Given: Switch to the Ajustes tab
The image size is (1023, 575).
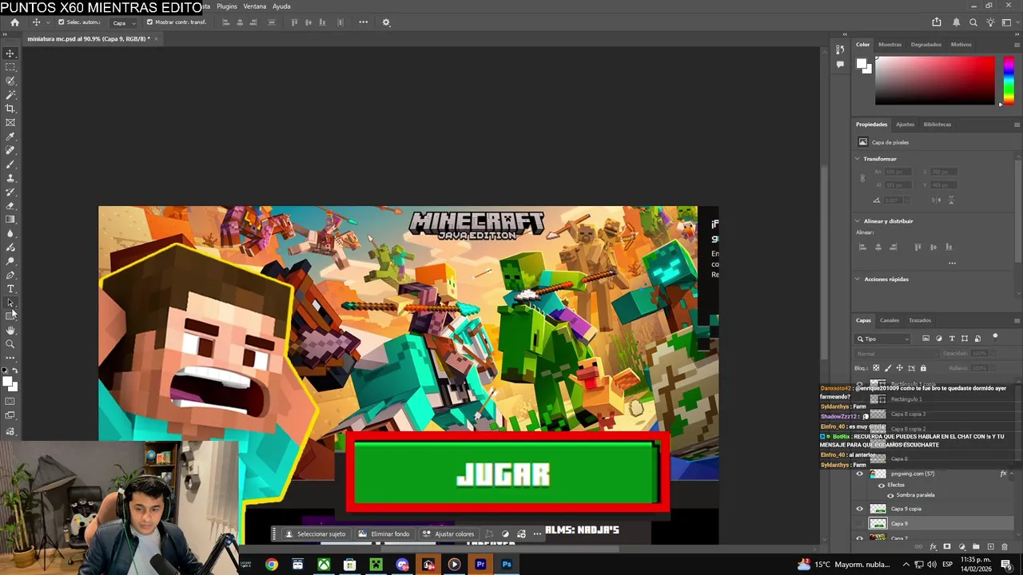Looking at the screenshot, I should 905,125.
